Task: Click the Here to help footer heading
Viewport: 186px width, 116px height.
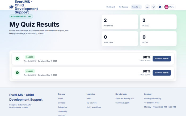Action: point(121,94)
